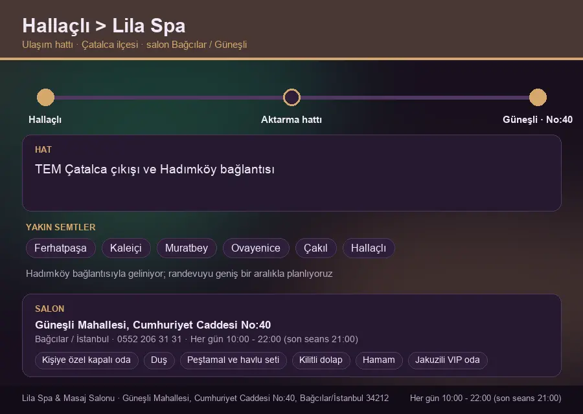
Task: Click the Jakuzili VIP oda tag
Action: (x=447, y=360)
